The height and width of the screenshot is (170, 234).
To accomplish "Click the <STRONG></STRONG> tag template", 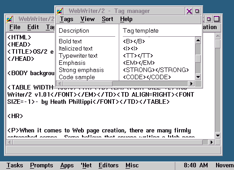I will point(156,70).
